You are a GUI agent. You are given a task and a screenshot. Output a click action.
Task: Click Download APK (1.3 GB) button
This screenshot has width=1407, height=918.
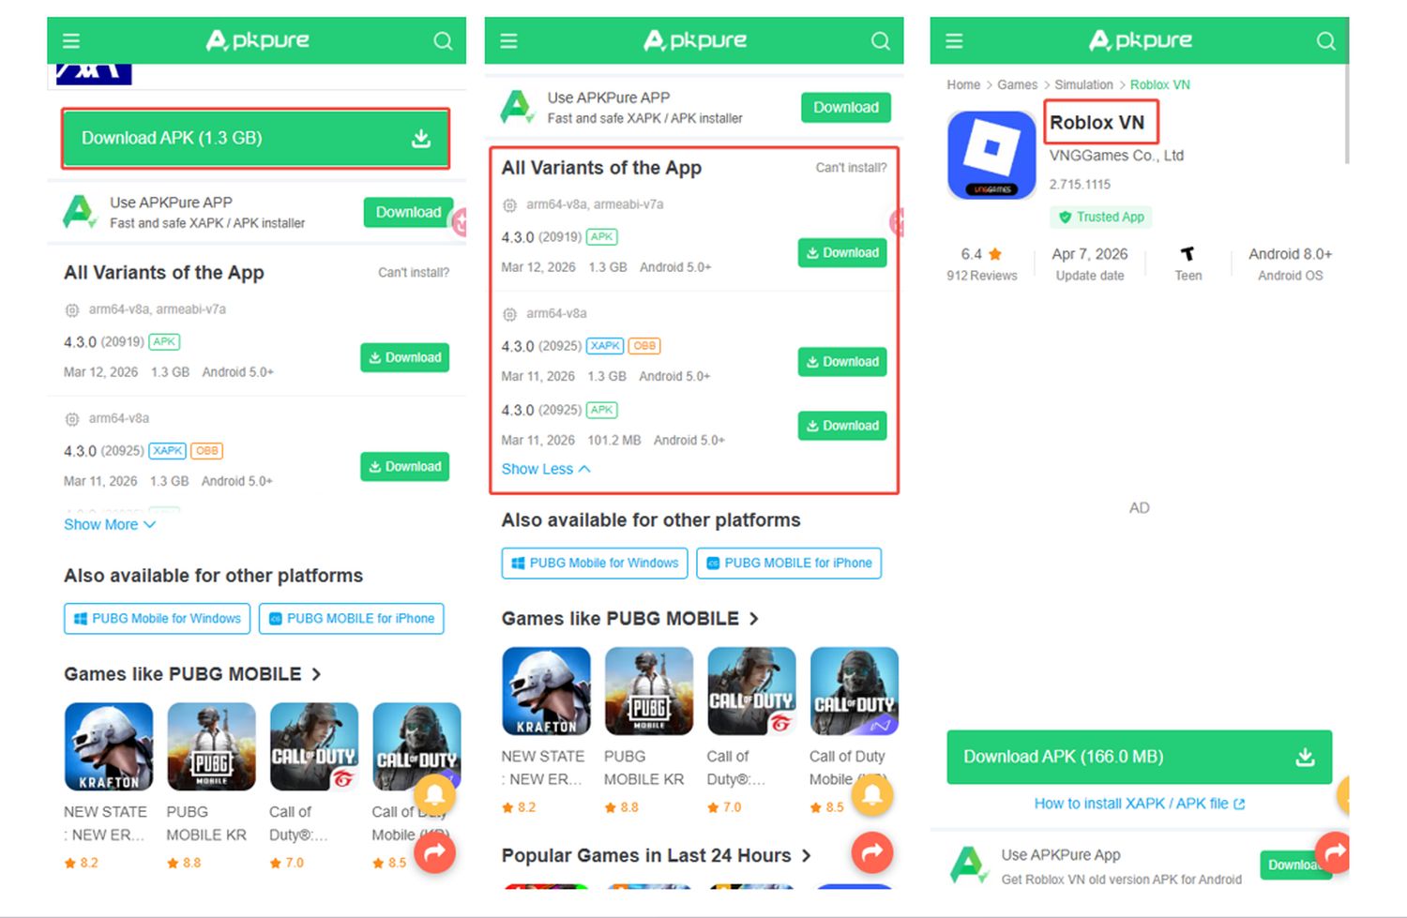[x=255, y=138]
